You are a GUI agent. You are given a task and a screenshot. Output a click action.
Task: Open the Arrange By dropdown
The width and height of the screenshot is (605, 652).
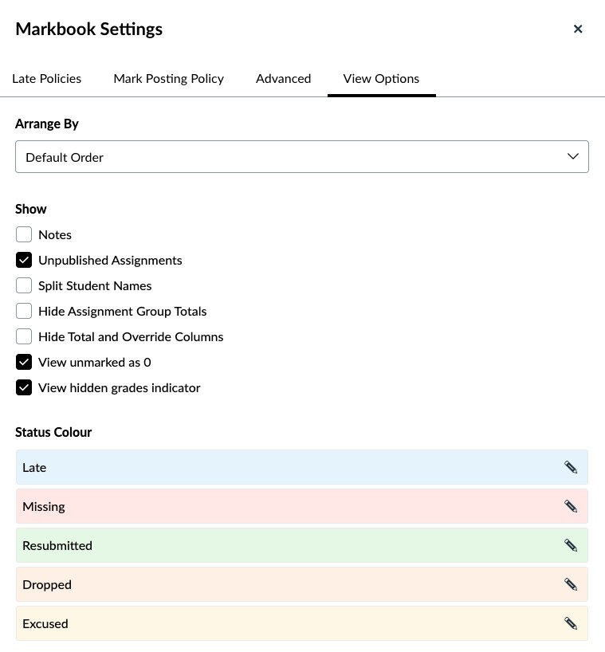(x=301, y=157)
